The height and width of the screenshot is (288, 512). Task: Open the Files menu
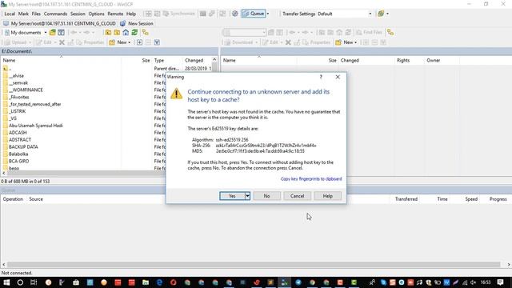pyautogui.click(x=36, y=14)
